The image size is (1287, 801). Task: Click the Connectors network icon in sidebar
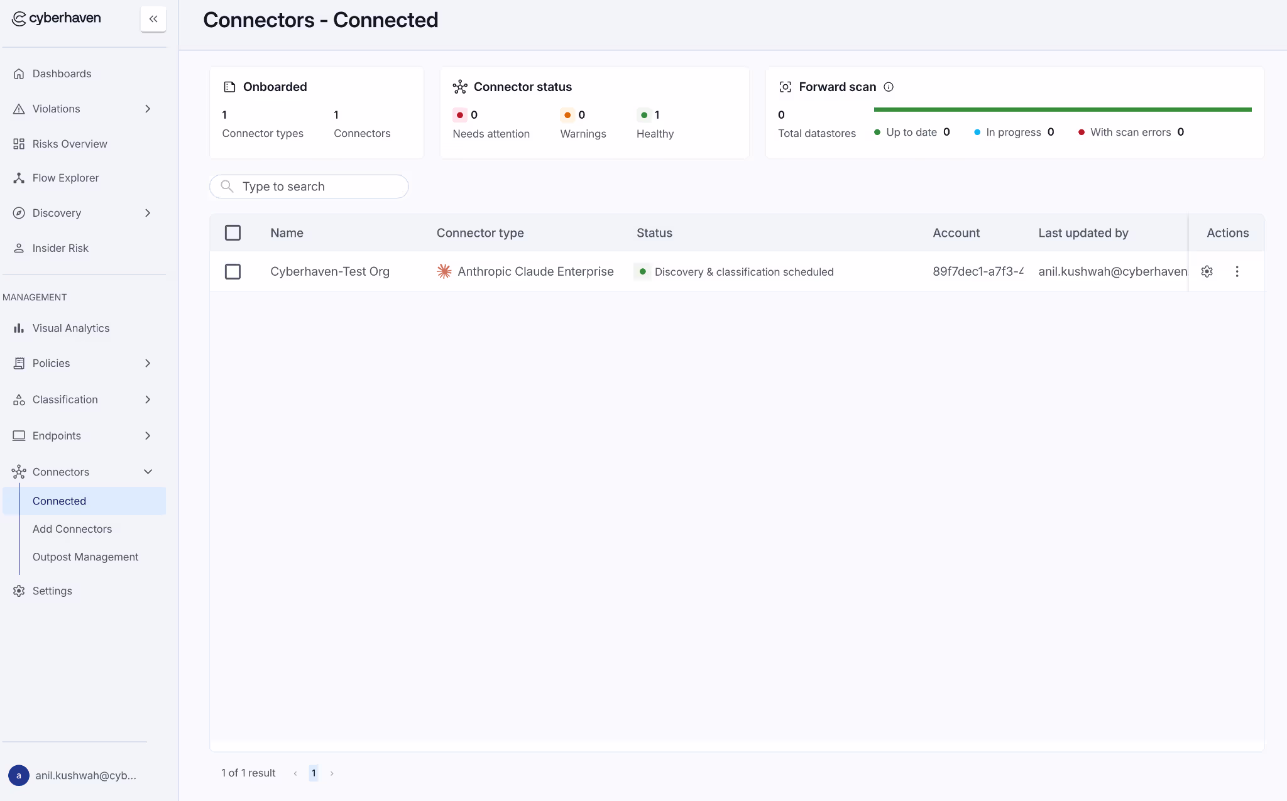19,472
